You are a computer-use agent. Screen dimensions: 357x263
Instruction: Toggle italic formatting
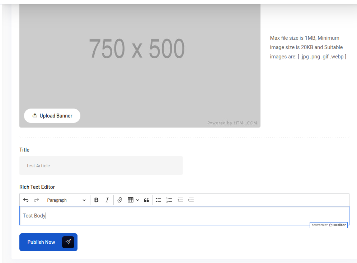coord(107,200)
